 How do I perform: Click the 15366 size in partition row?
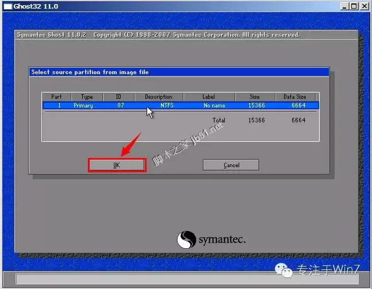[x=256, y=105]
